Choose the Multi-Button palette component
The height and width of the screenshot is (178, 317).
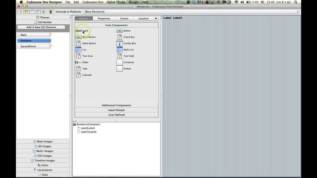pyautogui.click(x=86, y=37)
